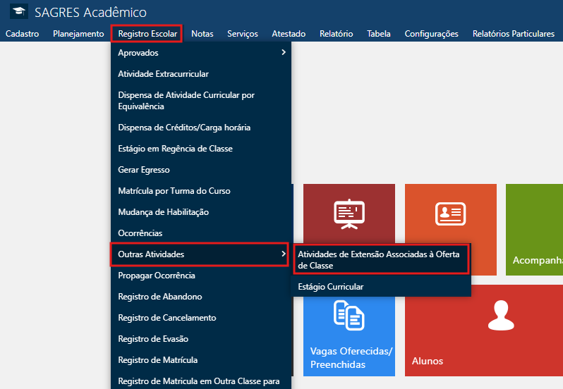Viewport: 563px width, 389px height.
Task: Choose Registro de Matricula em Outra Classe
Action: click(x=201, y=381)
